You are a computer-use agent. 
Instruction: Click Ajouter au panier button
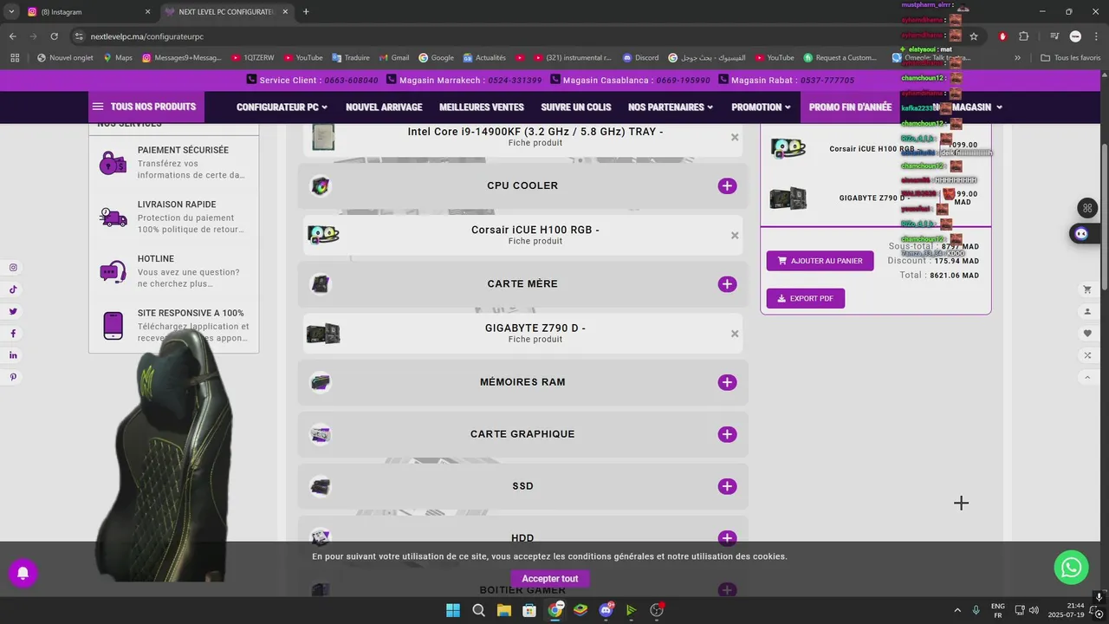[x=820, y=261]
